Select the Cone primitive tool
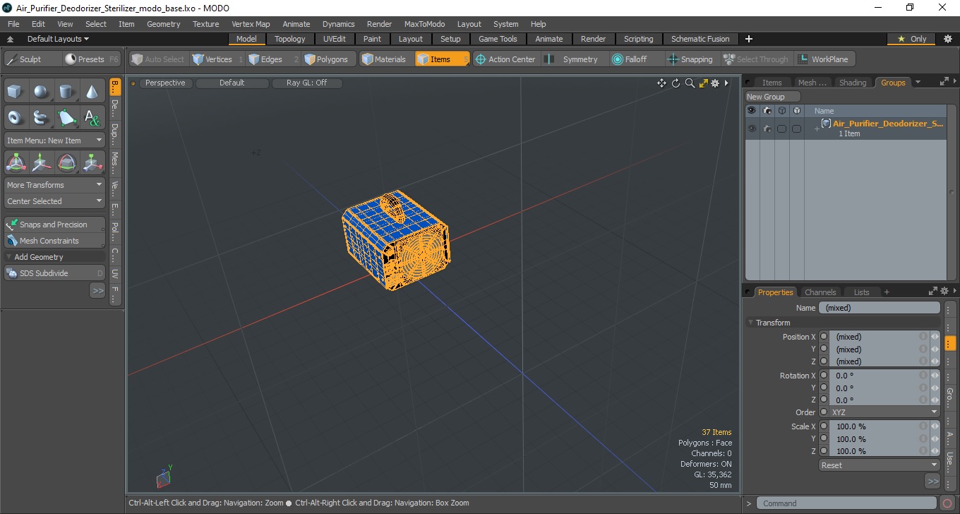Viewport: 960px width, 514px height. [x=92, y=92]
